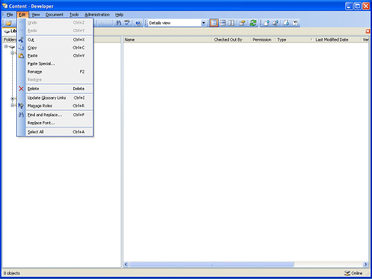Click the horizontal scrollbar right arrow
The image size is (372, 279).
(x=366, y=264)
